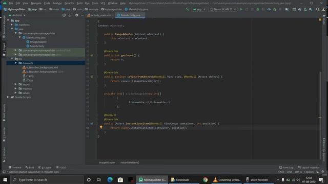
Task: Open the Build menu
Action: [79, 3]
